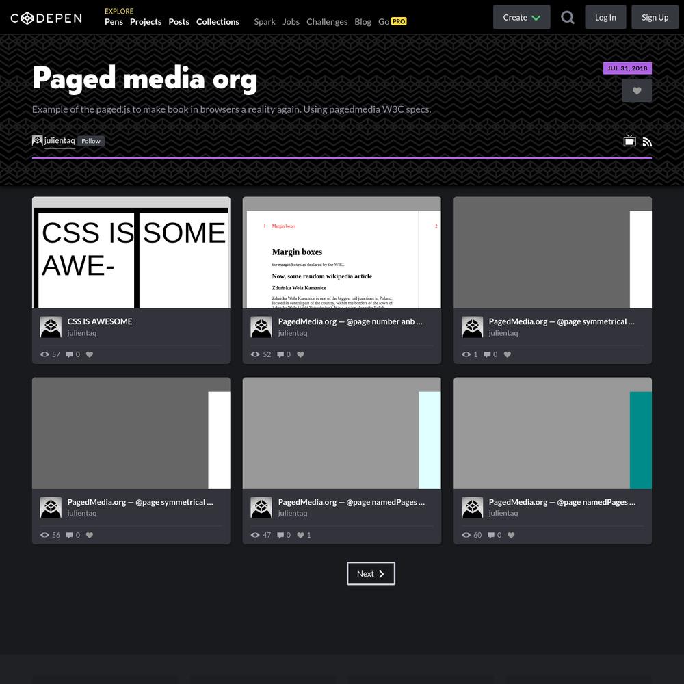Open 60-view @page namedPages pen title

point(562,501)
